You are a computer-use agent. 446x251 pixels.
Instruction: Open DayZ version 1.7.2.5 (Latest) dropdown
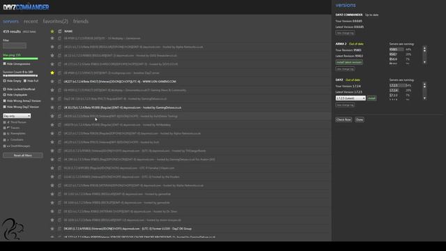click(351, 98)
